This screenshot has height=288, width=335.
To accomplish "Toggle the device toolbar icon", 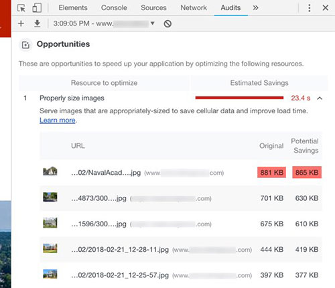I will tap(37, 8).
